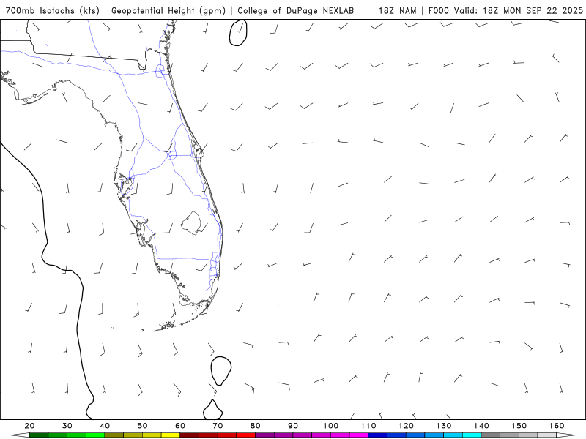Click the legend value 110
The width and height of the screenshot is (586, 439).
coord(368,426)
